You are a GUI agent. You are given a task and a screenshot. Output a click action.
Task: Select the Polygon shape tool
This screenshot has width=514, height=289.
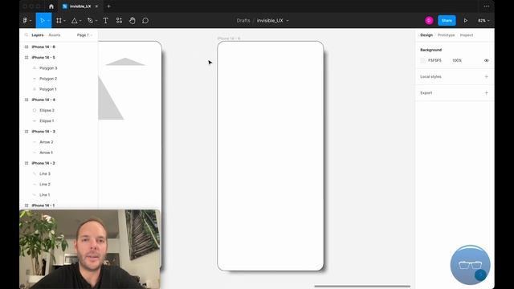coord(75,20)
